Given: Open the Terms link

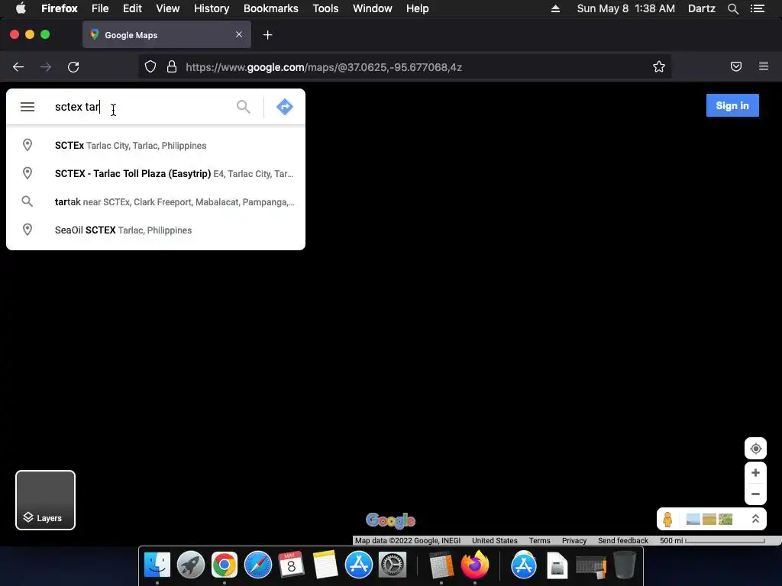Looking at the screenshot, I should click(540, 541).
